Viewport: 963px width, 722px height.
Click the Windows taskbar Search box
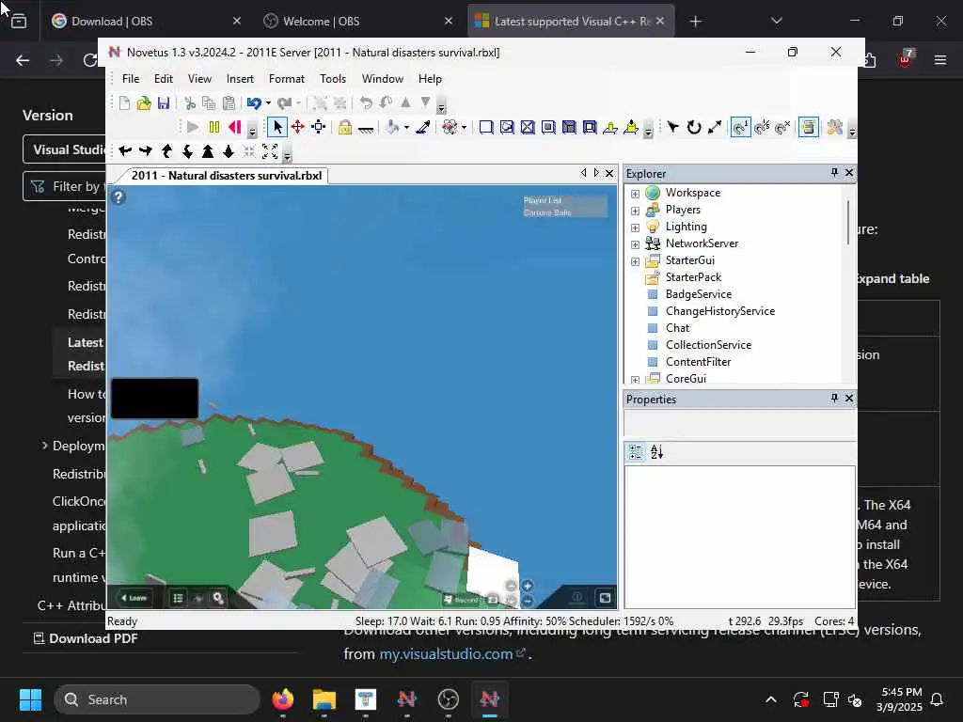(x=157, y=699)
